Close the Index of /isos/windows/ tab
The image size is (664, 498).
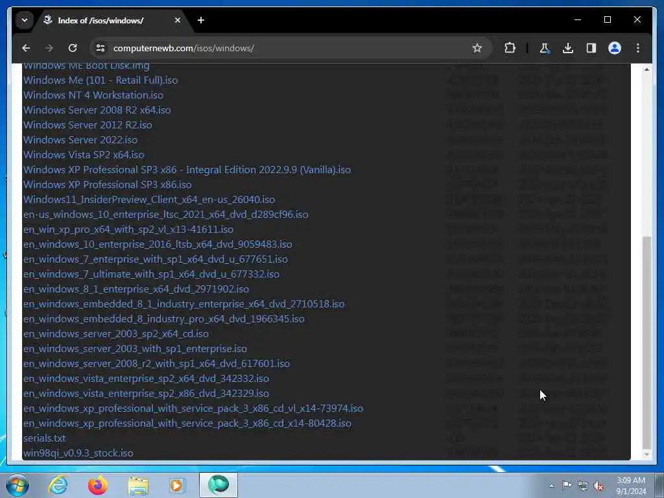[178, 20]
